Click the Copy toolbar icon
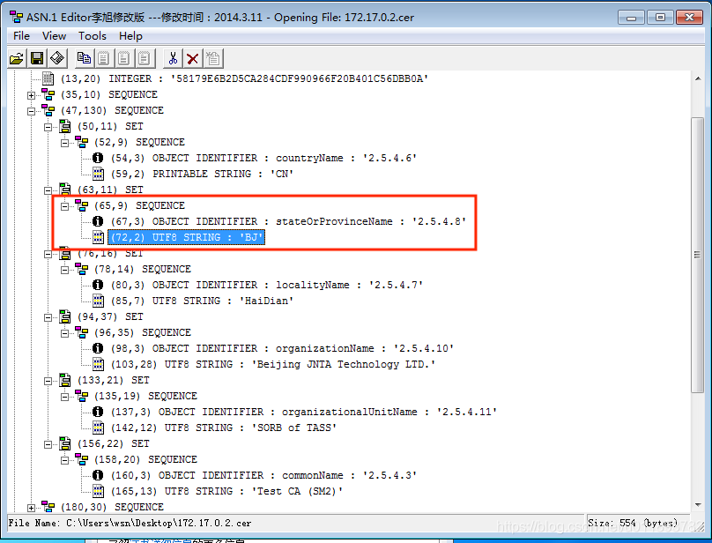The image size is (712, 543). coord(84,58)
